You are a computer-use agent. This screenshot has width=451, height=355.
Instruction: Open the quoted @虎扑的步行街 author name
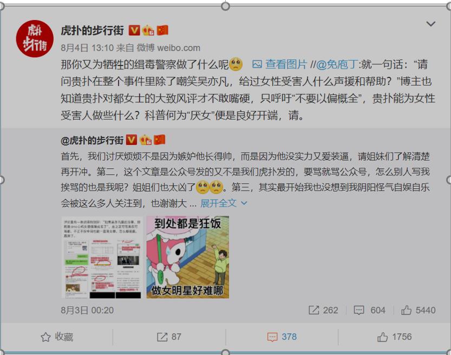[92, 140]
